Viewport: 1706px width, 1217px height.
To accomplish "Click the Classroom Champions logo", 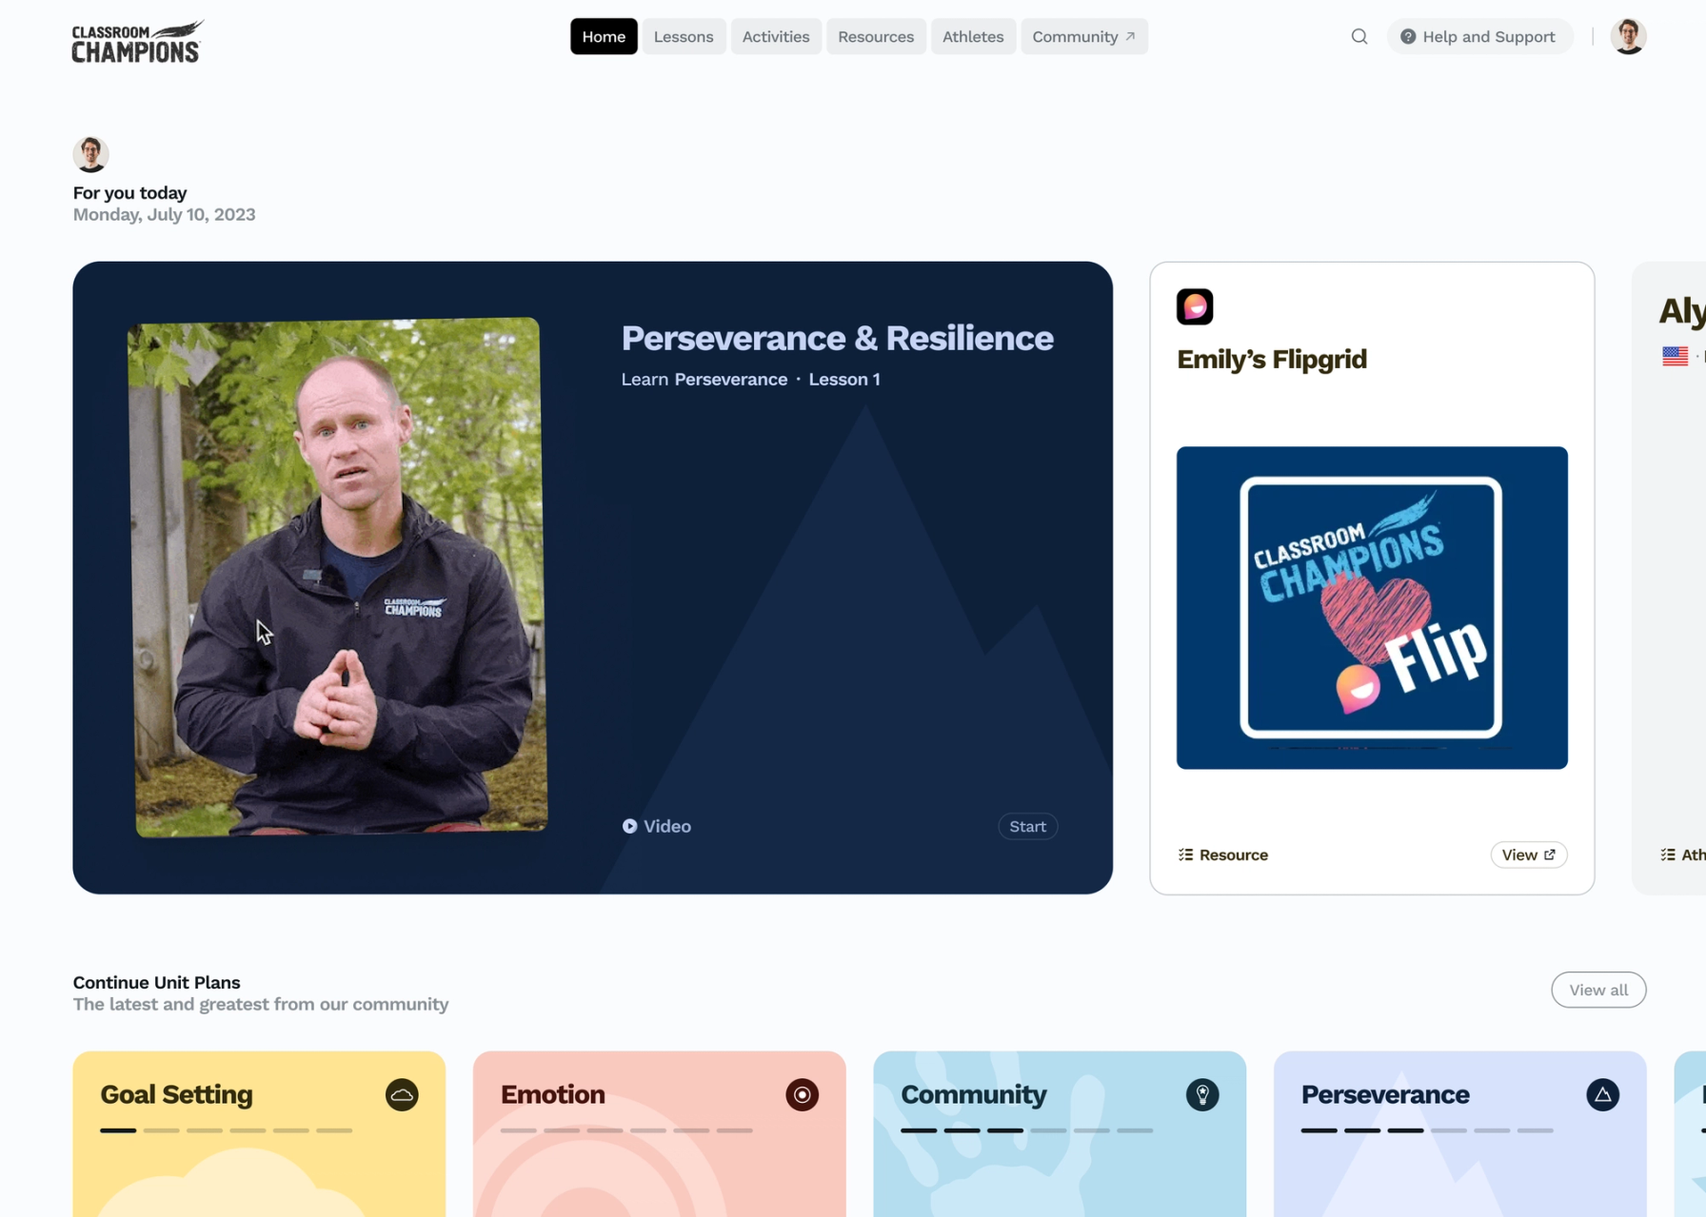I will point(138,41).
